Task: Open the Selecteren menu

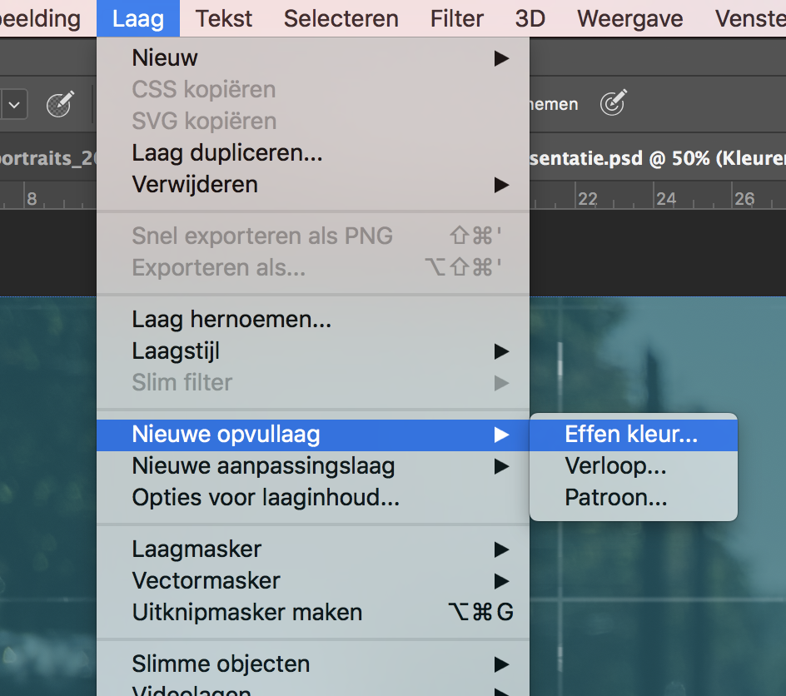Action: [341, 18]
